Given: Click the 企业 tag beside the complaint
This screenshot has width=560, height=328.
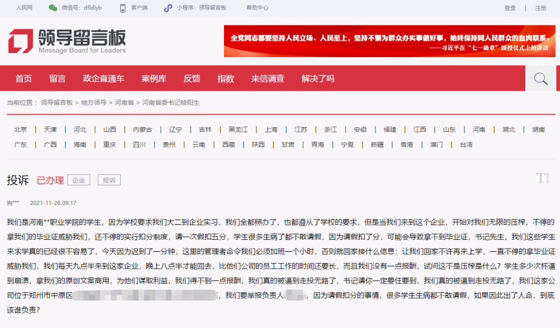Looking at the screenshot, I should point(78,180).
